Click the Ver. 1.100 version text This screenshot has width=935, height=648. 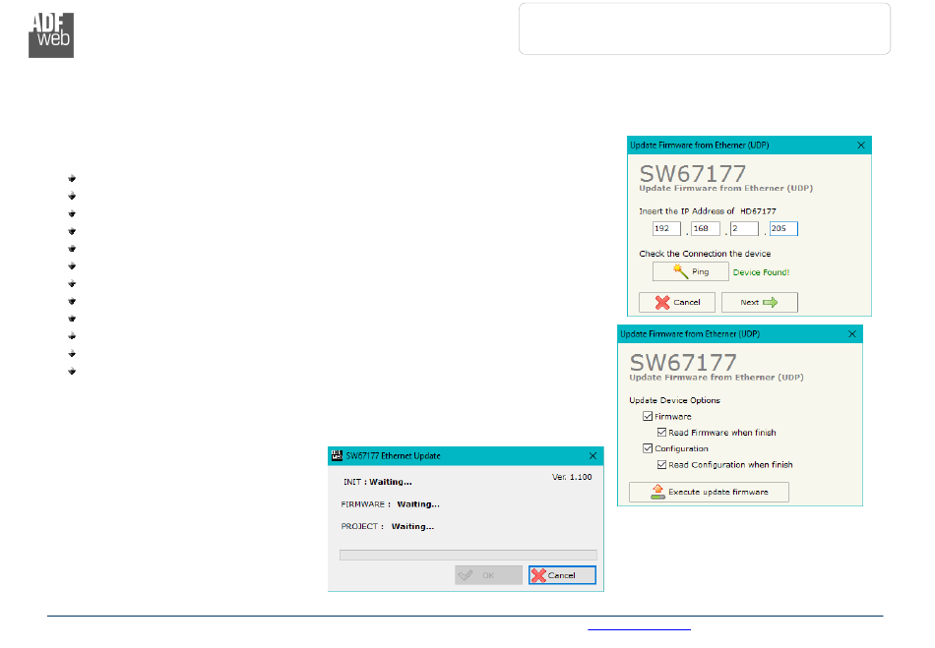tap(572, 477)
